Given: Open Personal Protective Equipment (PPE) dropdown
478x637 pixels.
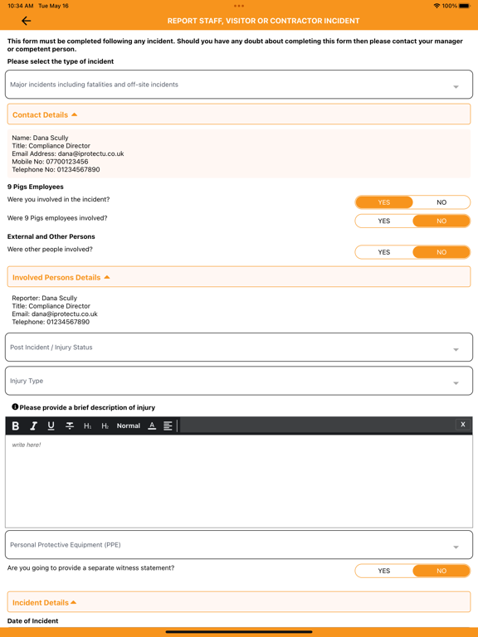Looking at the screenshot, I should (239, 545).
